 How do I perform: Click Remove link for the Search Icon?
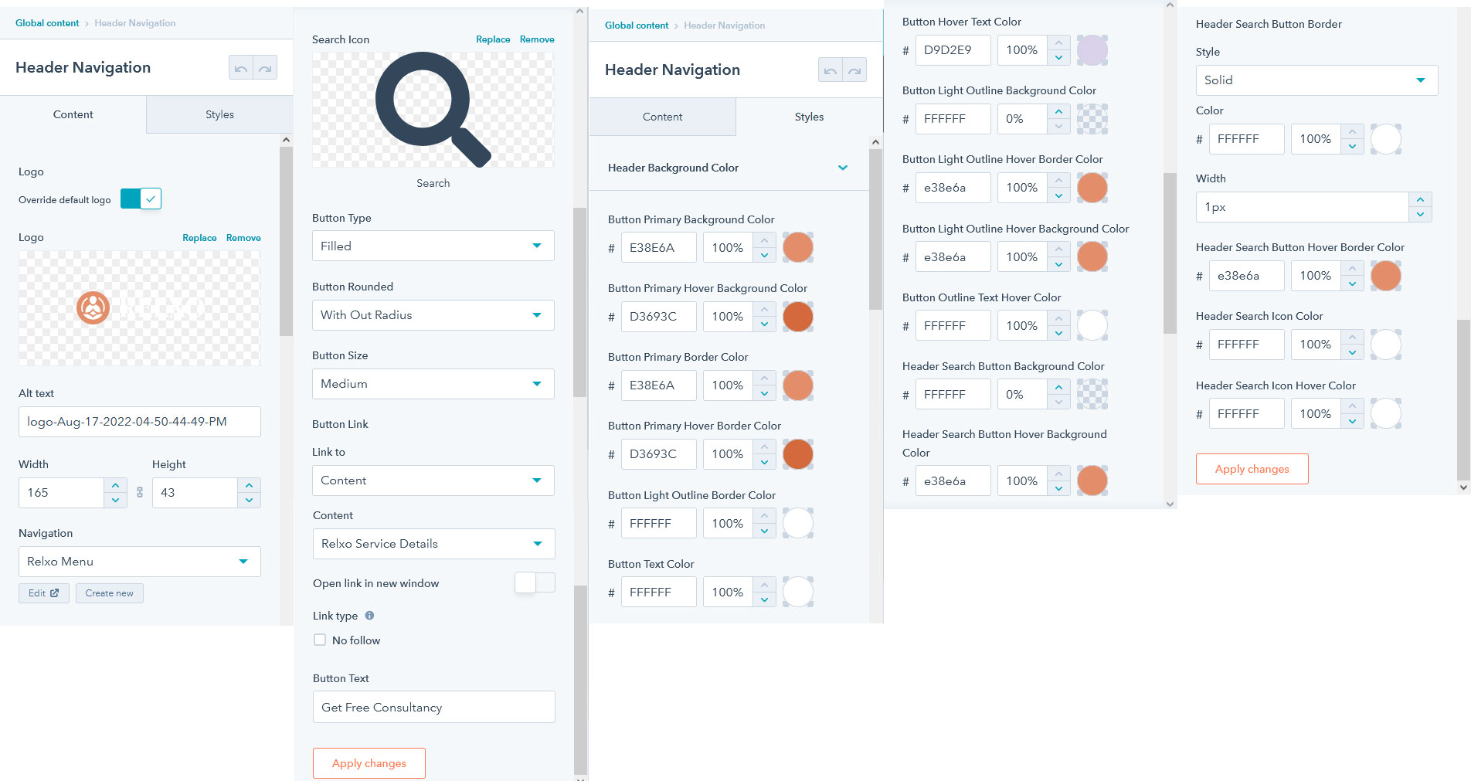[537, 39]
